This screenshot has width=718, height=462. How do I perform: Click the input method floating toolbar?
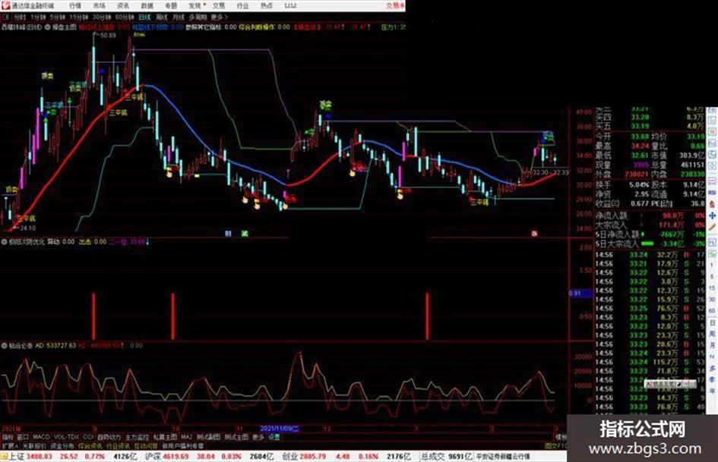670,384
